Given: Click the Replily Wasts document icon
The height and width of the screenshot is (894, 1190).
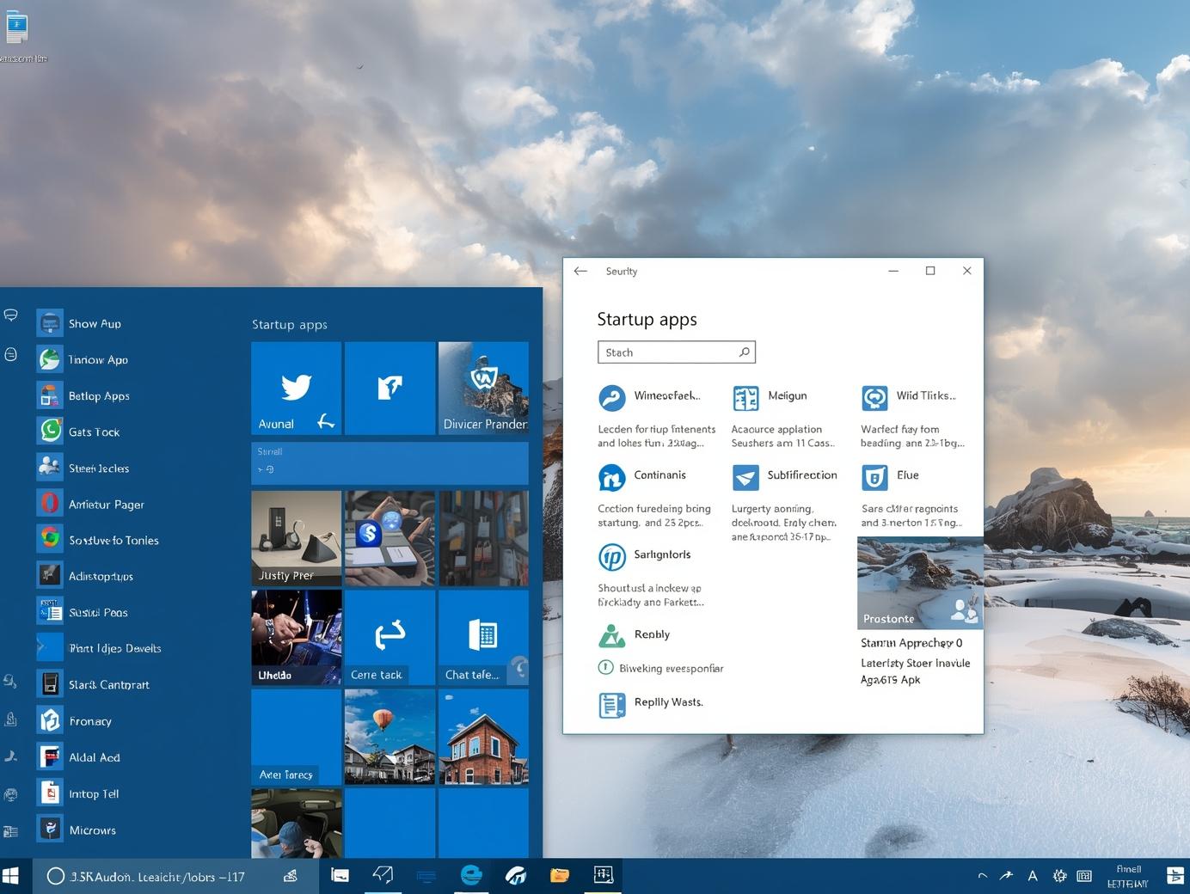Looking at the screenshot, I should tap(611, 705).
